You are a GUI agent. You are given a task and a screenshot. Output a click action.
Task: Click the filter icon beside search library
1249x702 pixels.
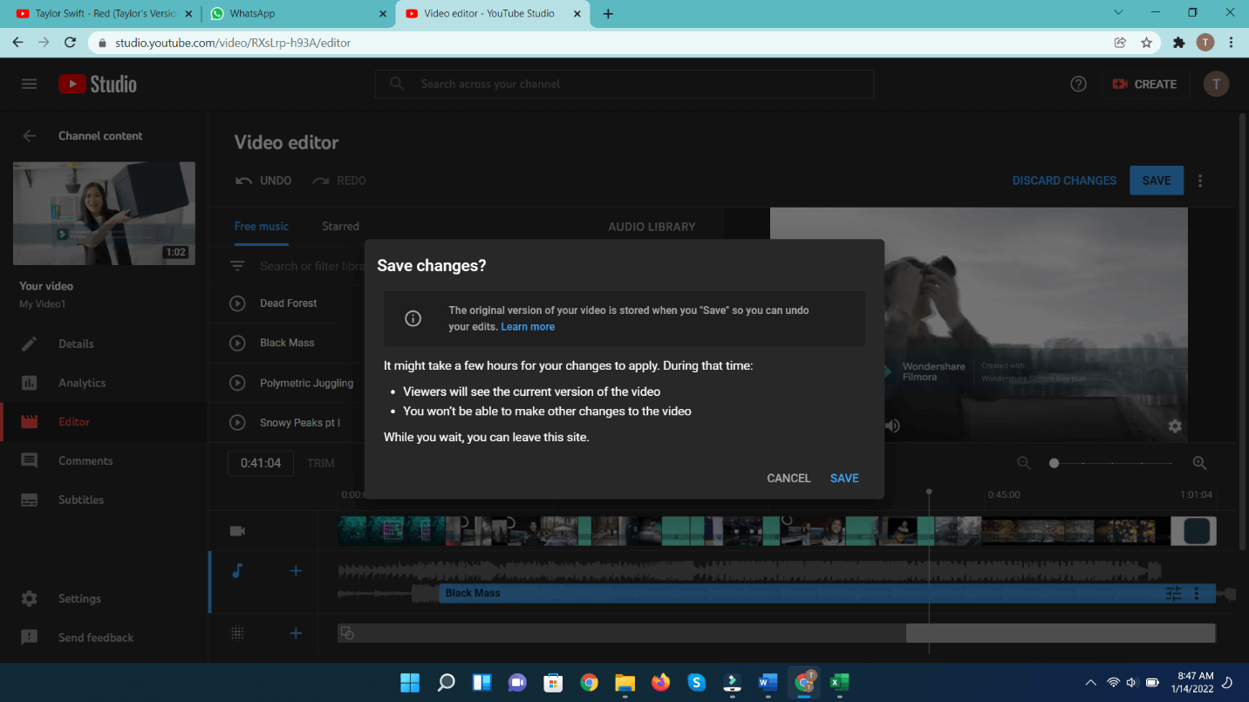pyautogui.click(x=237, y=266)
